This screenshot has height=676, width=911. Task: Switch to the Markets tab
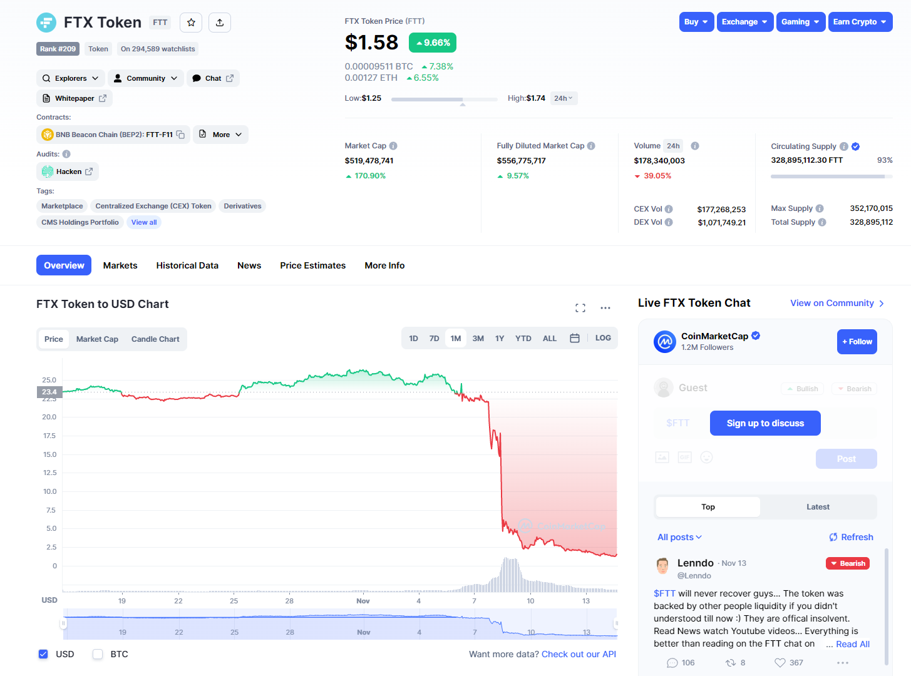click(120, 265)
